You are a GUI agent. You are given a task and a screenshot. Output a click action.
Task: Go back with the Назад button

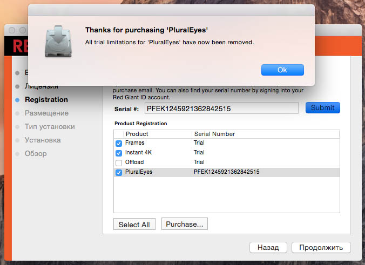click(x=268, y=247)
